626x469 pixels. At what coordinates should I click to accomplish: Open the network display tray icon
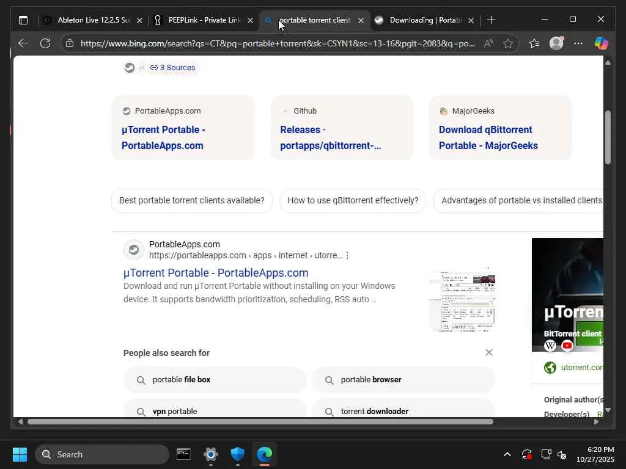[x=546, y=454]
